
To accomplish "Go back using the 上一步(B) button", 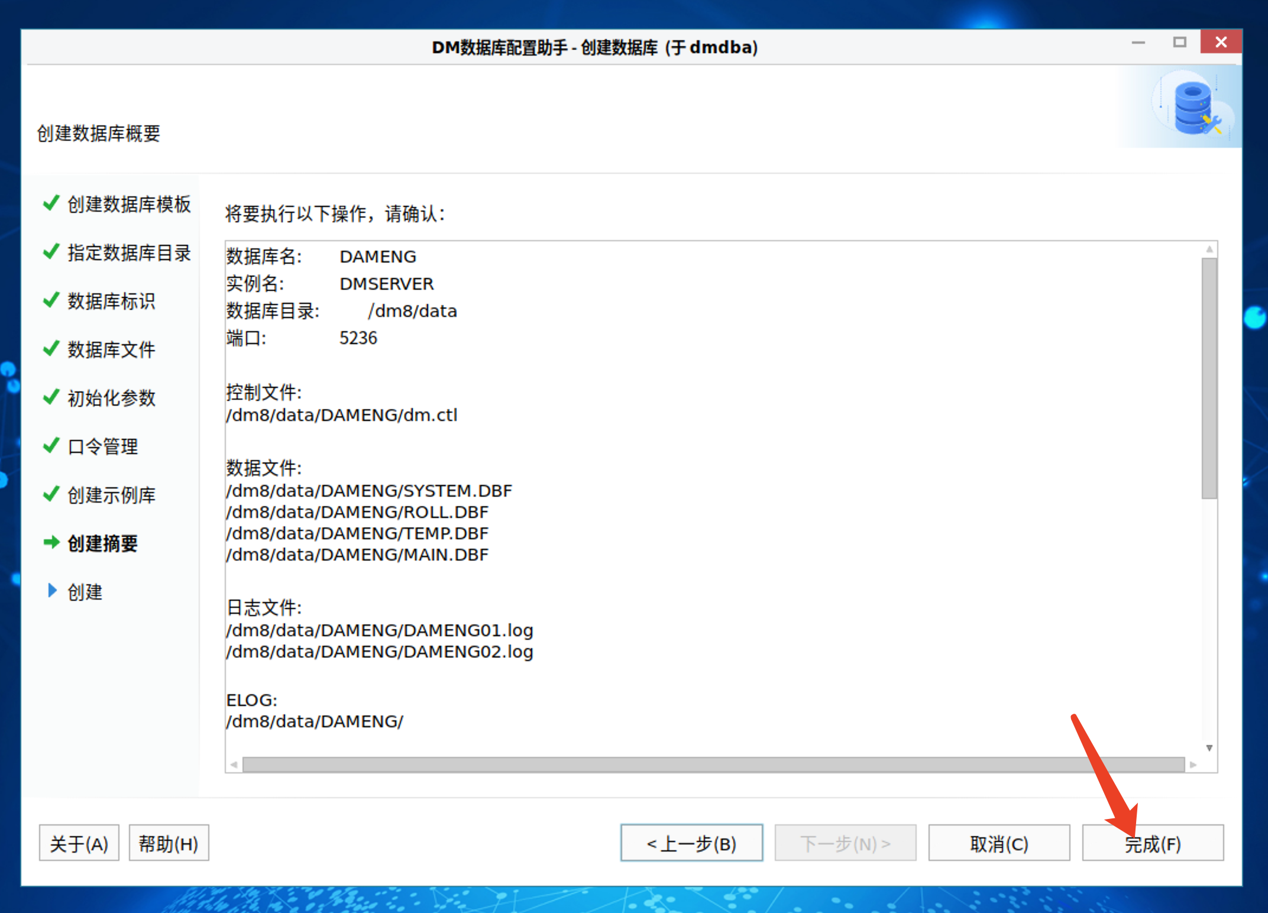I will click(691, 843).
